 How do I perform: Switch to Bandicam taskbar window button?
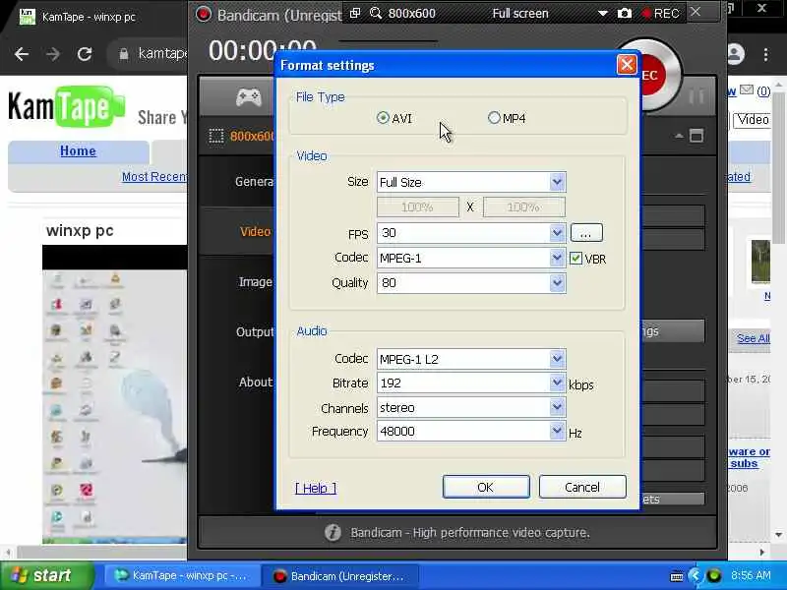[339, 576]
